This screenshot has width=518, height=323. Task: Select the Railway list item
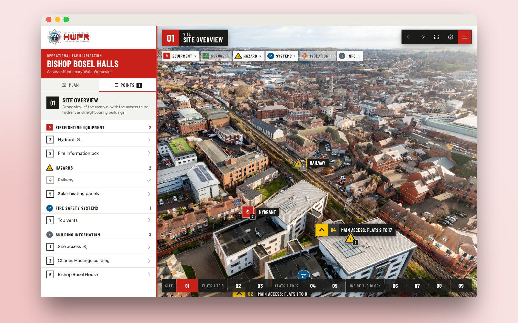[99, 180]
